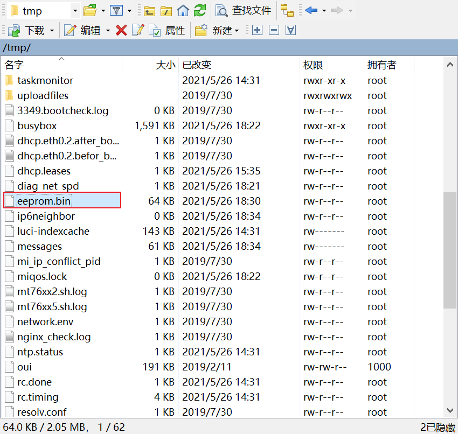458x434 pixels.
Task: Click the uploadfiles folder icon
Action: 9,95
